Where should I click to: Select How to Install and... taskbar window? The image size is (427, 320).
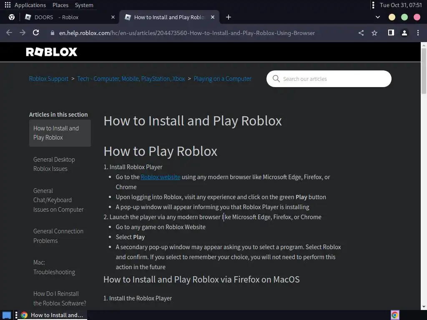click(52, 315)
